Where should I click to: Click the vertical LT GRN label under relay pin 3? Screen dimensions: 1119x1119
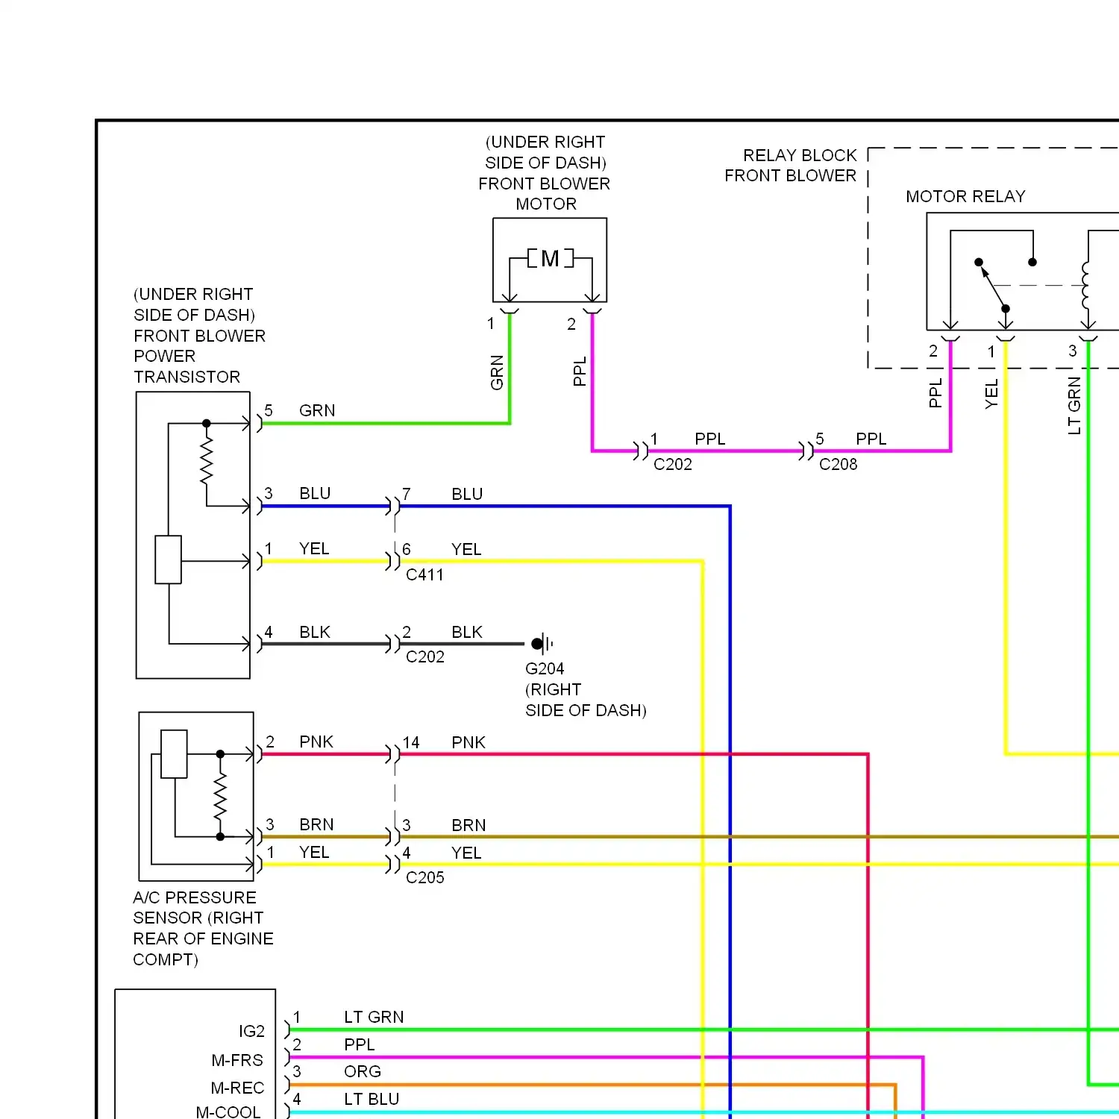pyautogui.click(x=1074, y=405)
